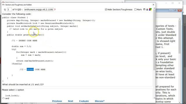Click the 'public class Student {' line
The image size is (186, 104).
point(15,17)
